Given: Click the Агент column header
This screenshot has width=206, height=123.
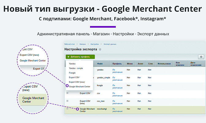Looking at the screenshot, I should coord(140,64).
